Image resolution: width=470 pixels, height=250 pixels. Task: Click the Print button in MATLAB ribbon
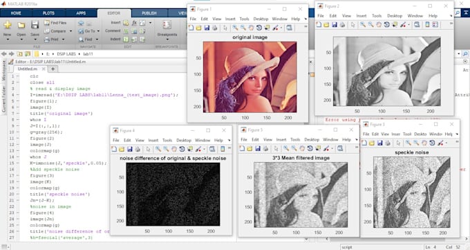point(52,39)
